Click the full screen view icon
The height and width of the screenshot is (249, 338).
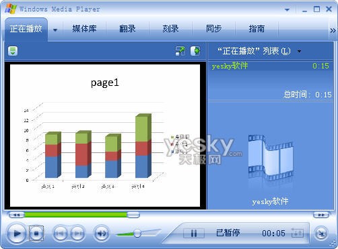tap(180, 51)
